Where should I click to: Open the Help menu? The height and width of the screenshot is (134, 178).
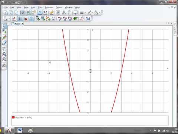click(78, 7)
